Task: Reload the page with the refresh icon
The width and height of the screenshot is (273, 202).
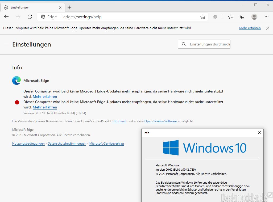Action: [30, 17]
